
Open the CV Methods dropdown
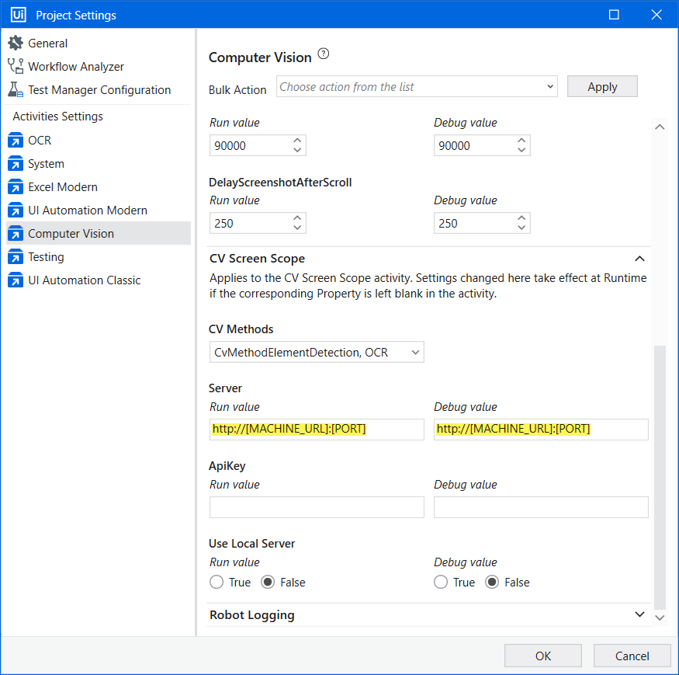coord(317,353)
